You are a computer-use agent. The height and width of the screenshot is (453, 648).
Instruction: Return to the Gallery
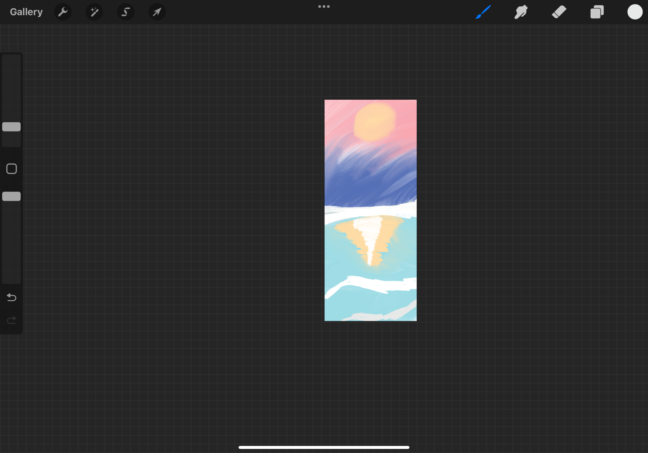(x=26, y=12)
